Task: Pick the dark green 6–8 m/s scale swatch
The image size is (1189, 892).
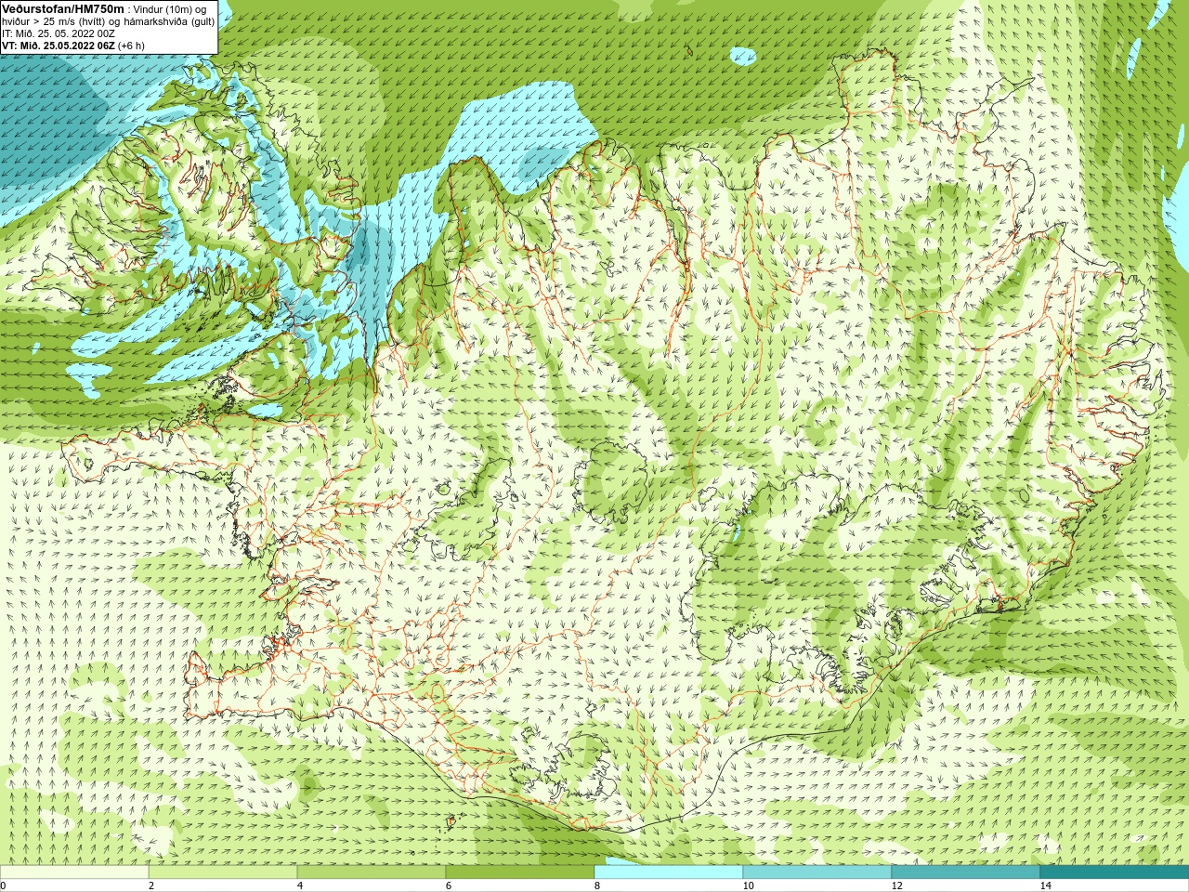Action: [520, 872]
